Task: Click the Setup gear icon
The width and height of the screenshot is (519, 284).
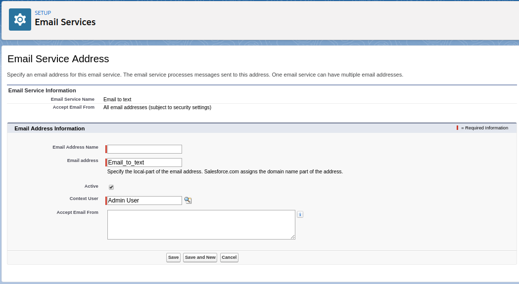Action: 20,19
